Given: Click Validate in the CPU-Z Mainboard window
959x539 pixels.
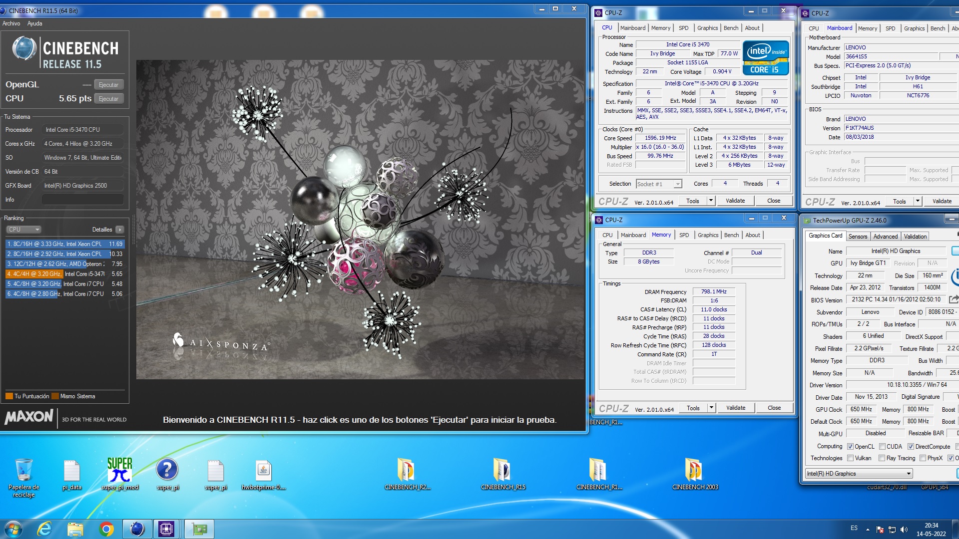Looking at the screenshot, I should click(942, 201).
